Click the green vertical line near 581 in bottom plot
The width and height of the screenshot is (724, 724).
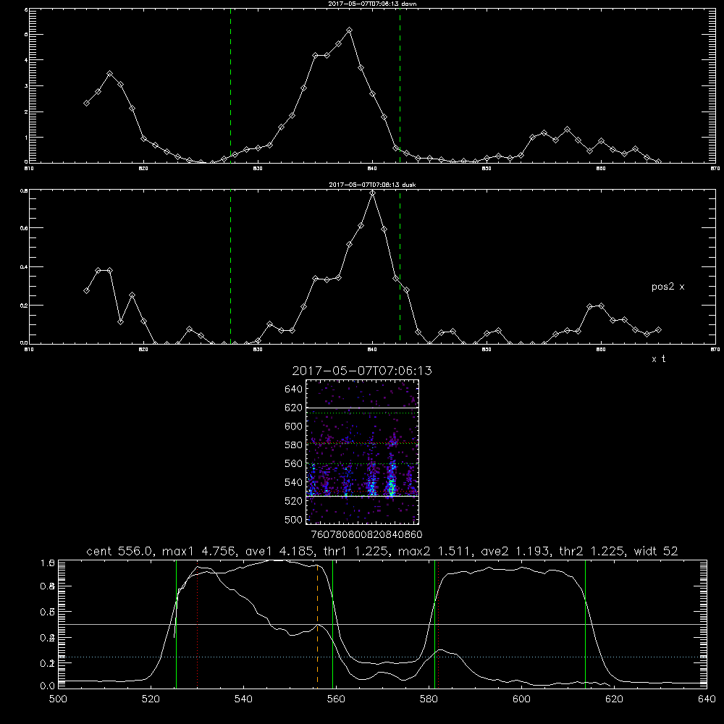tap(435, 623)
